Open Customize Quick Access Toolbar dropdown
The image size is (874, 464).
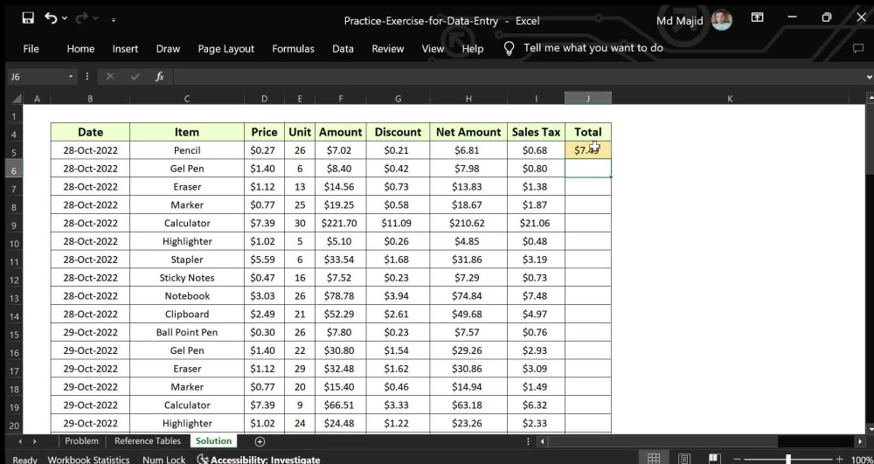tap(113, 19)
